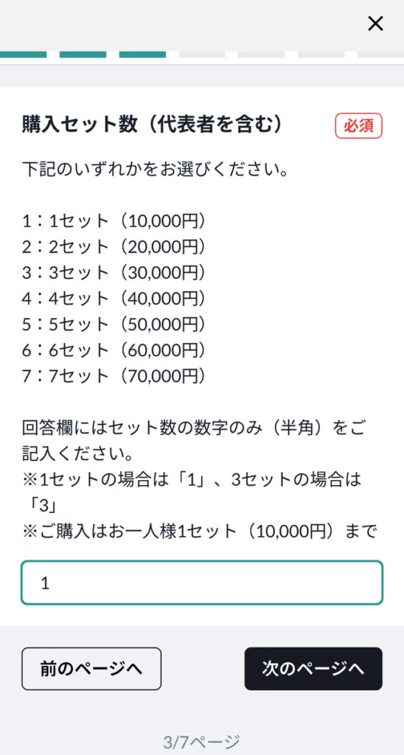The image size is (404, 755).
Task: Select the third teal progress bar segment
Action: coord(142,55)
